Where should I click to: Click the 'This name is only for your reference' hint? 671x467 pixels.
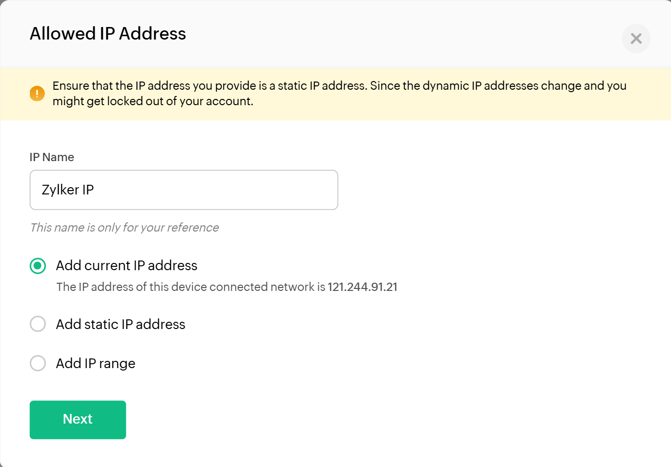124,228
